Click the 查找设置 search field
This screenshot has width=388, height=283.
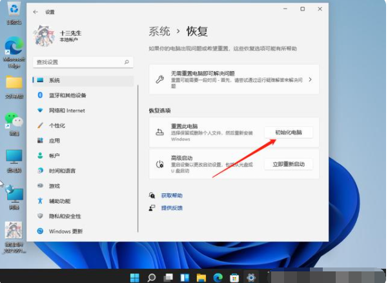tap(77, 62)
